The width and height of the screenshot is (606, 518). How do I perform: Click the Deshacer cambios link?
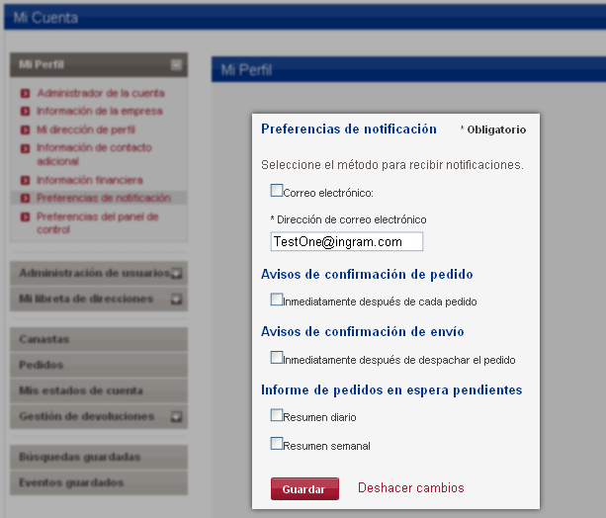pos(410,488)
